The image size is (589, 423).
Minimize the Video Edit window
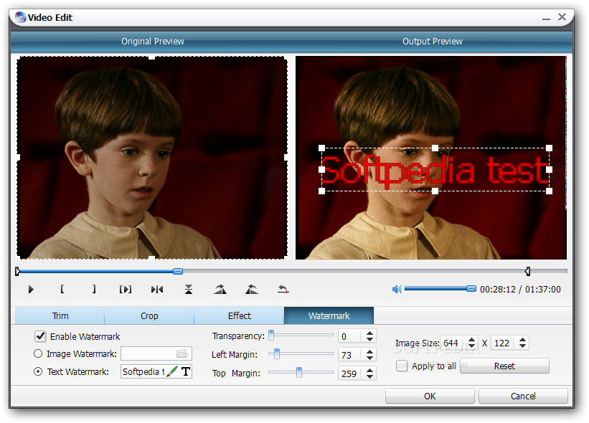pyautogui.click(x=546, y=18)
